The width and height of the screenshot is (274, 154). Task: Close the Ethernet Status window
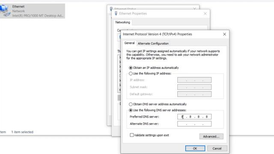[x=194, y=9]
